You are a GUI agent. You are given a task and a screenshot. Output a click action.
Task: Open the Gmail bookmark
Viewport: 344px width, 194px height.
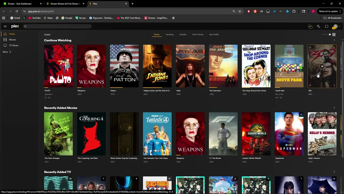click(x=15, y=18)
